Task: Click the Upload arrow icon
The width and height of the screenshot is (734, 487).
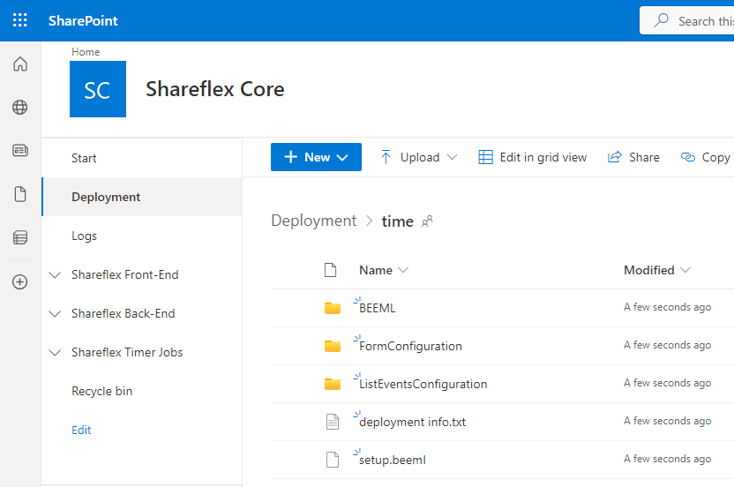Action: [386, 157]
